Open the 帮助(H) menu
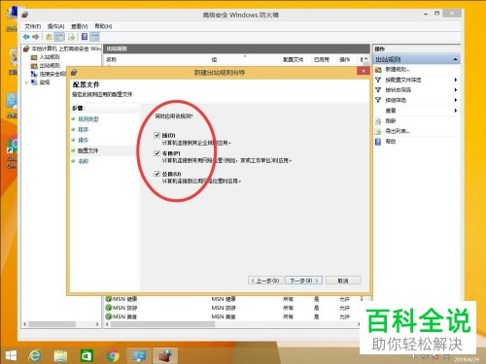This screenshot has width=486, height=364. (103, 26)
